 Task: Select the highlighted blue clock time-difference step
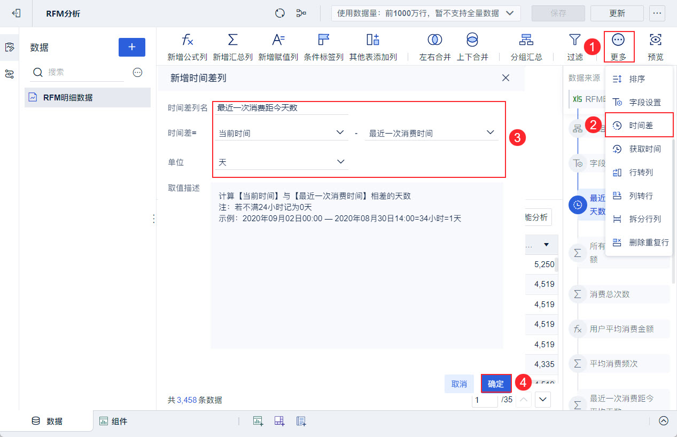click(578, 205)
